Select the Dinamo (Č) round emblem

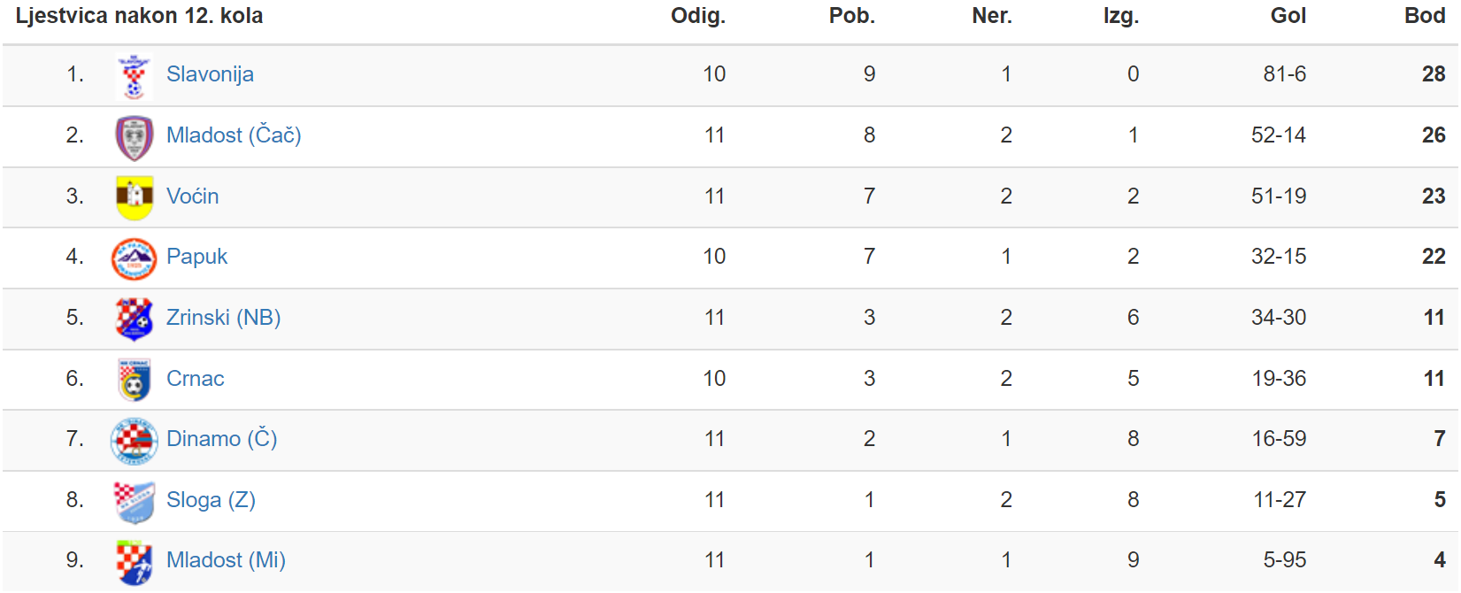pos(134,441)
